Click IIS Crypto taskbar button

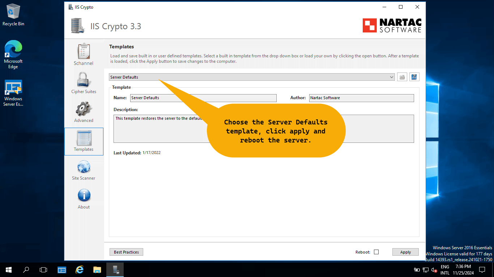(x=115, y=269)
